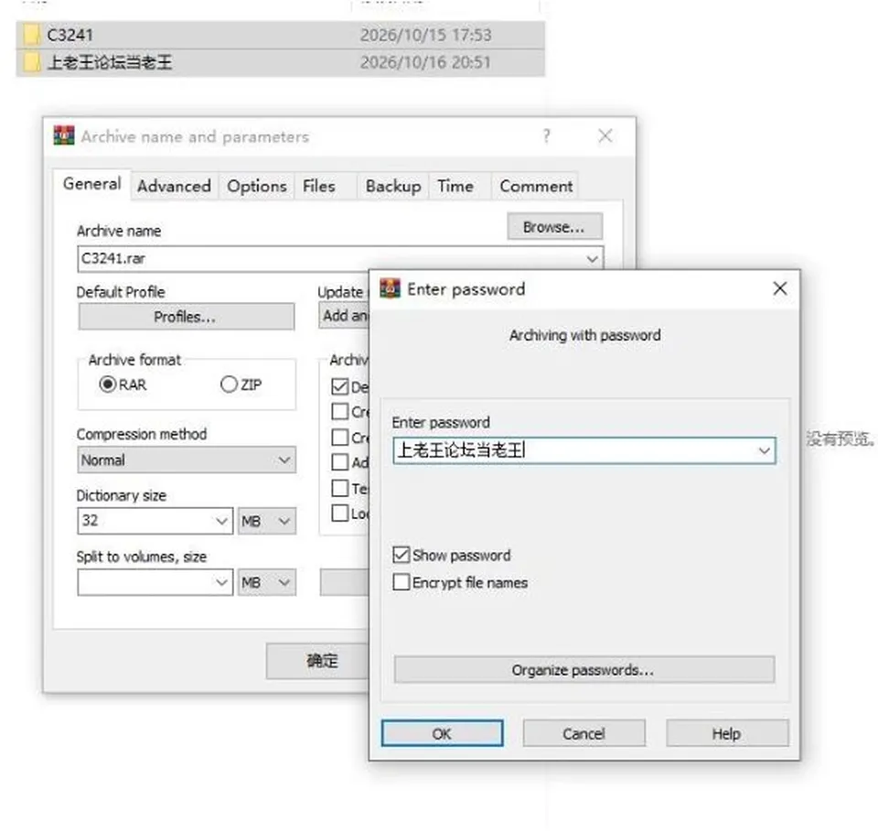The height and width of the screenshot is (833, 878).
Task: Open the Split to volumes size dropdown
Action: click(221, 583)
